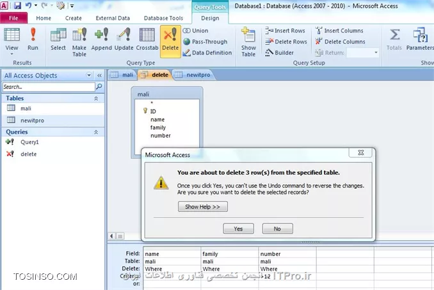Select the asterisk field in mali table
This screenshot has width=434, height=290.
(152, 104)
